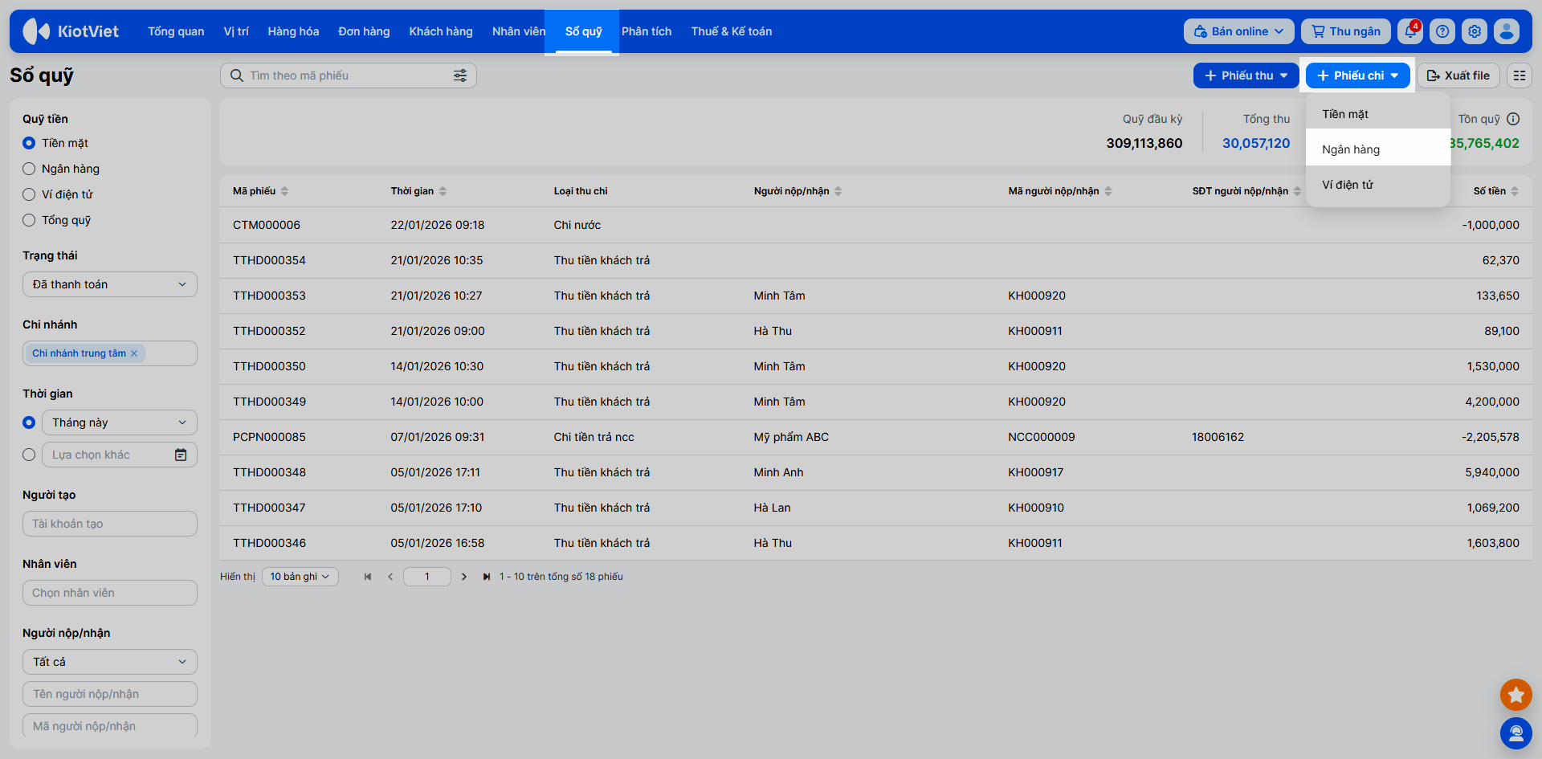1542x759 pixels.
Task: Open the Tháng này time dropdown
Action: [119, 422]
